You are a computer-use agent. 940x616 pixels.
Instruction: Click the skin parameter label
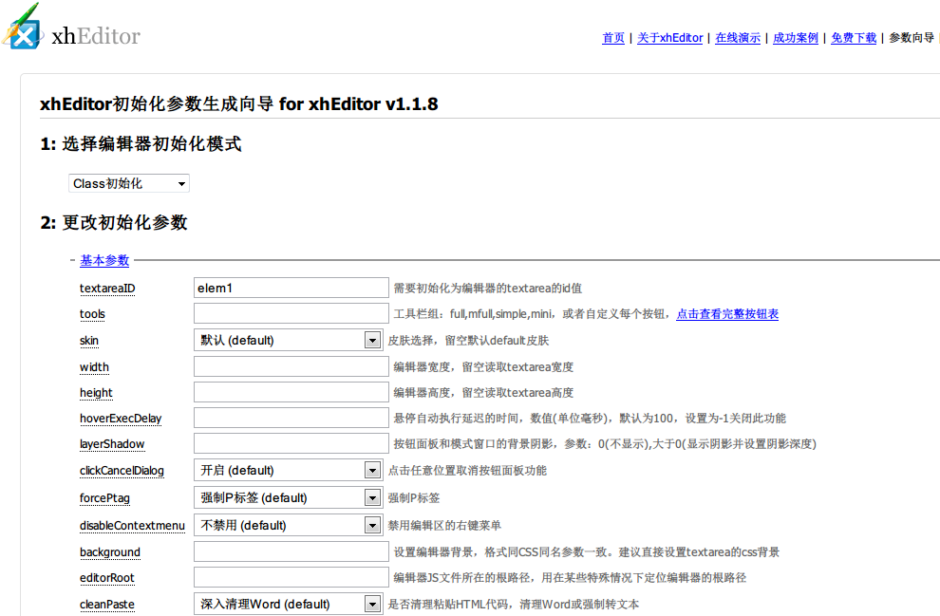[x=88, y=341]
